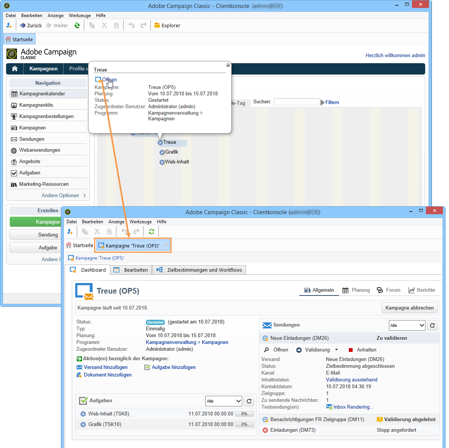The image size is (449, 448).
Task: Open Hilfe menu in the front window
Action: (x=161, y=222)
